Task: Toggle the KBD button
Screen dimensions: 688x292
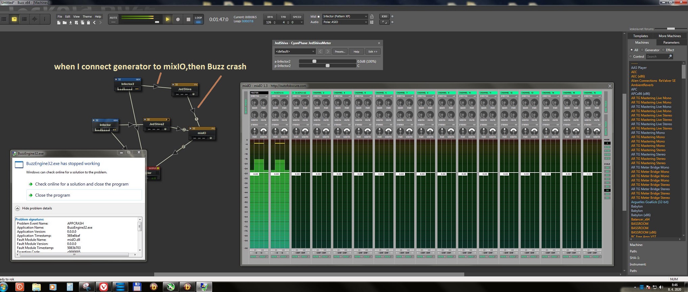Action: point(384,16)
